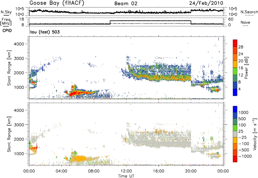The image size is (258, 178).
Task: Click the 'Freq. [MHz]' label
Action: tap(6, 22)
